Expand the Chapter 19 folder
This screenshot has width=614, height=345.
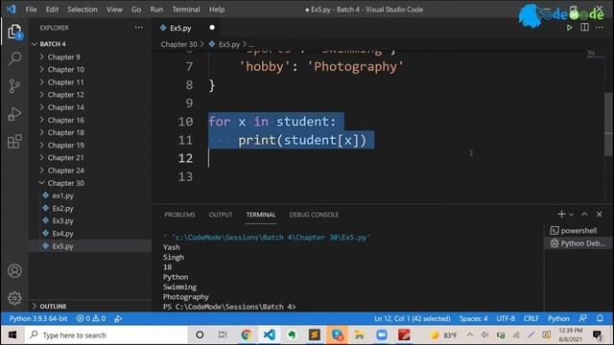(x=65, y=145)
